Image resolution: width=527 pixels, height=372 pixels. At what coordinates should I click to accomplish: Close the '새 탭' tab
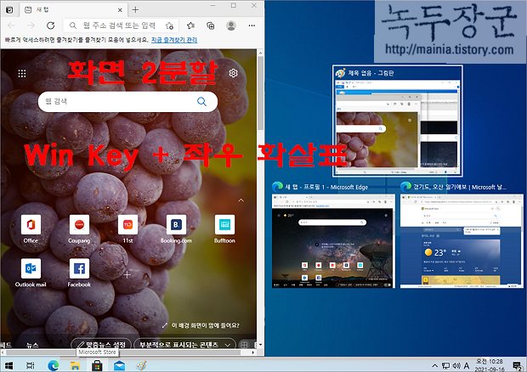click(120, 10)
